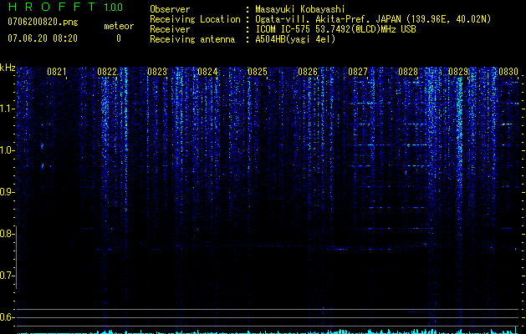Click the 0830 time marker
526x334 pixels.
pos(508,72)
